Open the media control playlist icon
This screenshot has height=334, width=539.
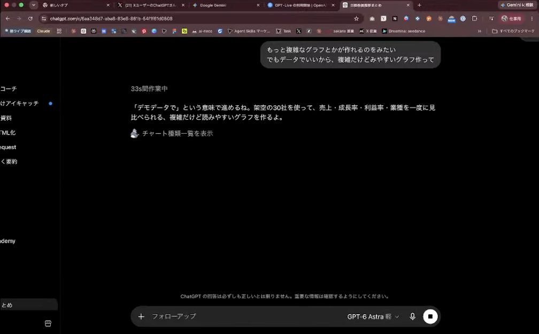click(491, 19)
